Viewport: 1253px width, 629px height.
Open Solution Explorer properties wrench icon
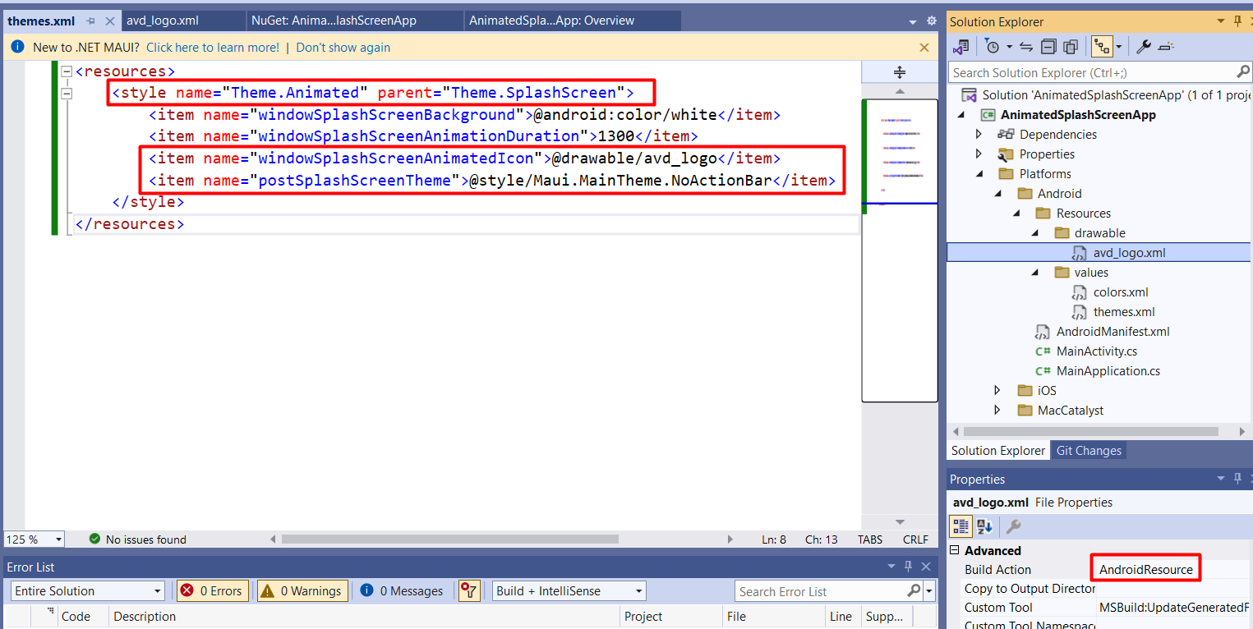pos(1143,47)
